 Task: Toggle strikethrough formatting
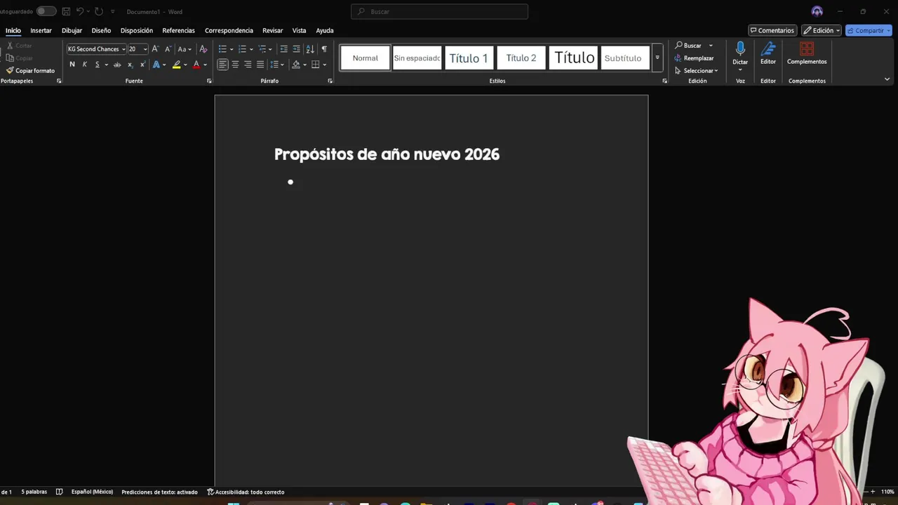coord(117,65)
